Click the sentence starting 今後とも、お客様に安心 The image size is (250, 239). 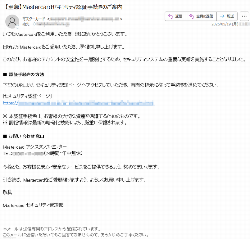[x=81, y=167]
